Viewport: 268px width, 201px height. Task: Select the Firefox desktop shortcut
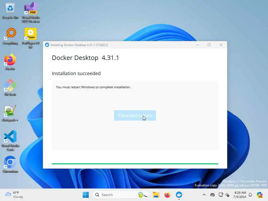click(x=10, y=62)
